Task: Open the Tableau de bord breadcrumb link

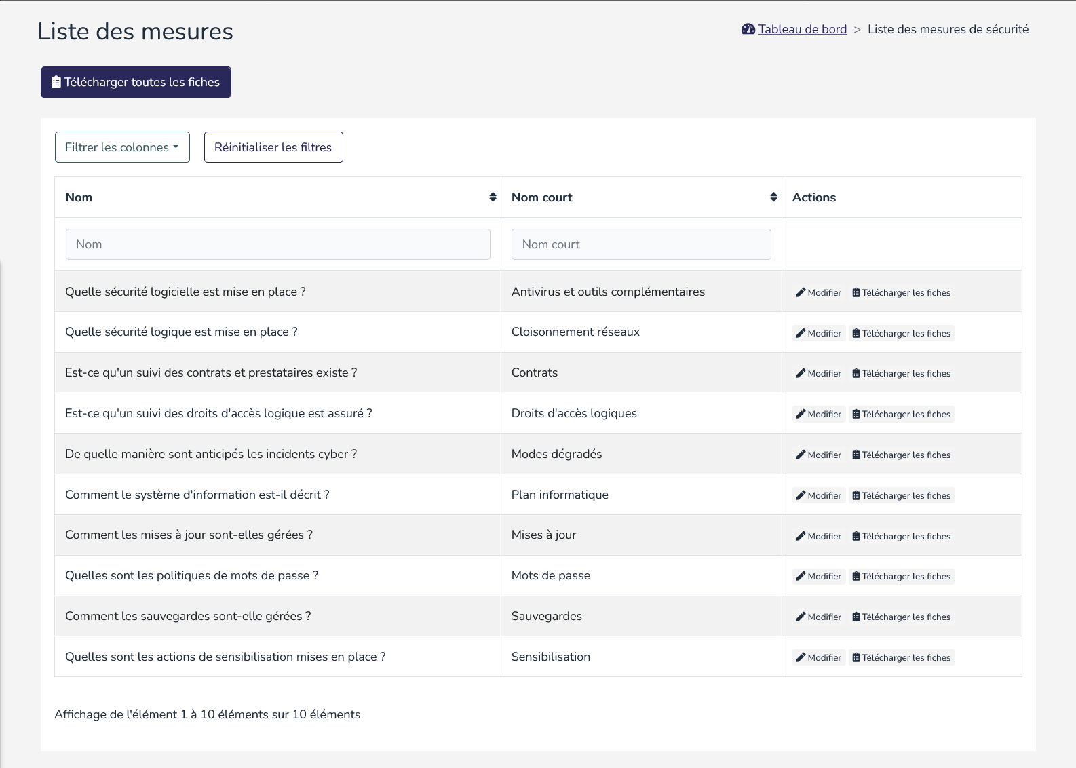Action: coord(802,29)
